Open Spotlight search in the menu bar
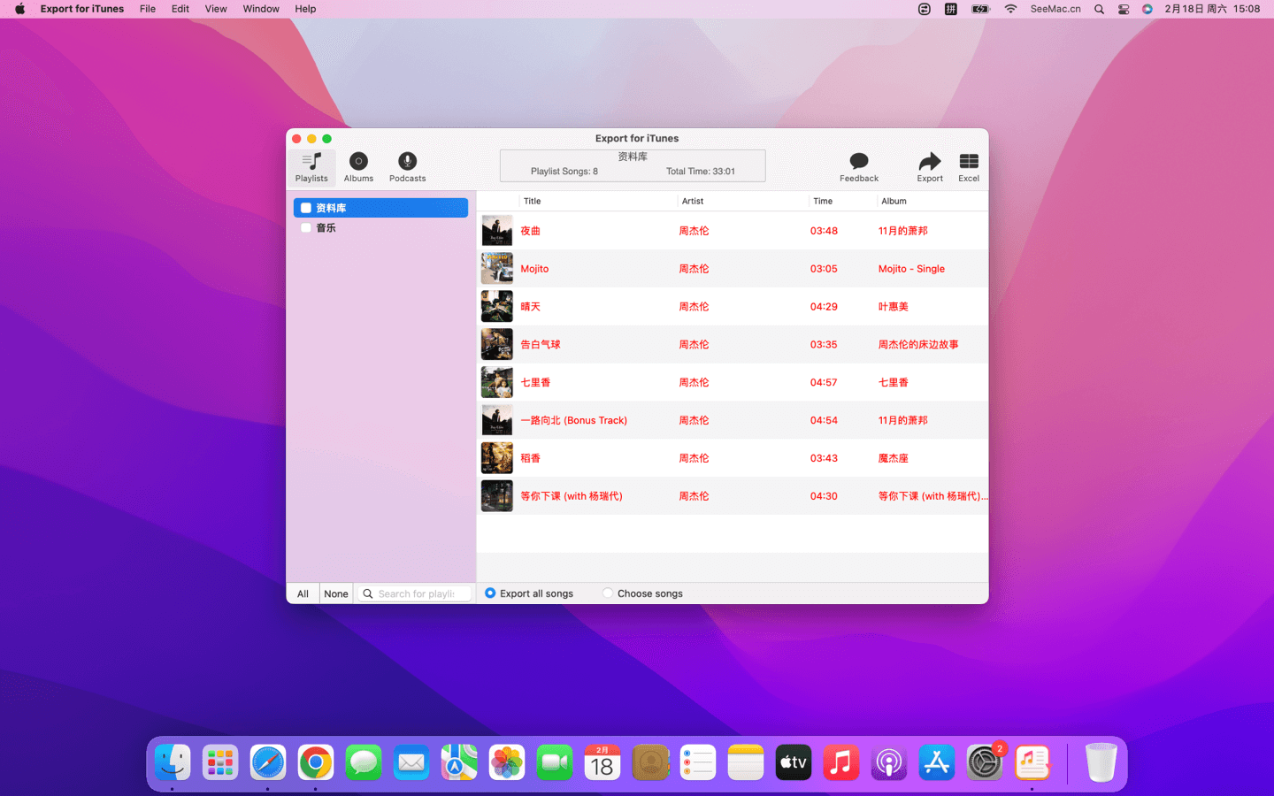 [x=1099, y=9]
